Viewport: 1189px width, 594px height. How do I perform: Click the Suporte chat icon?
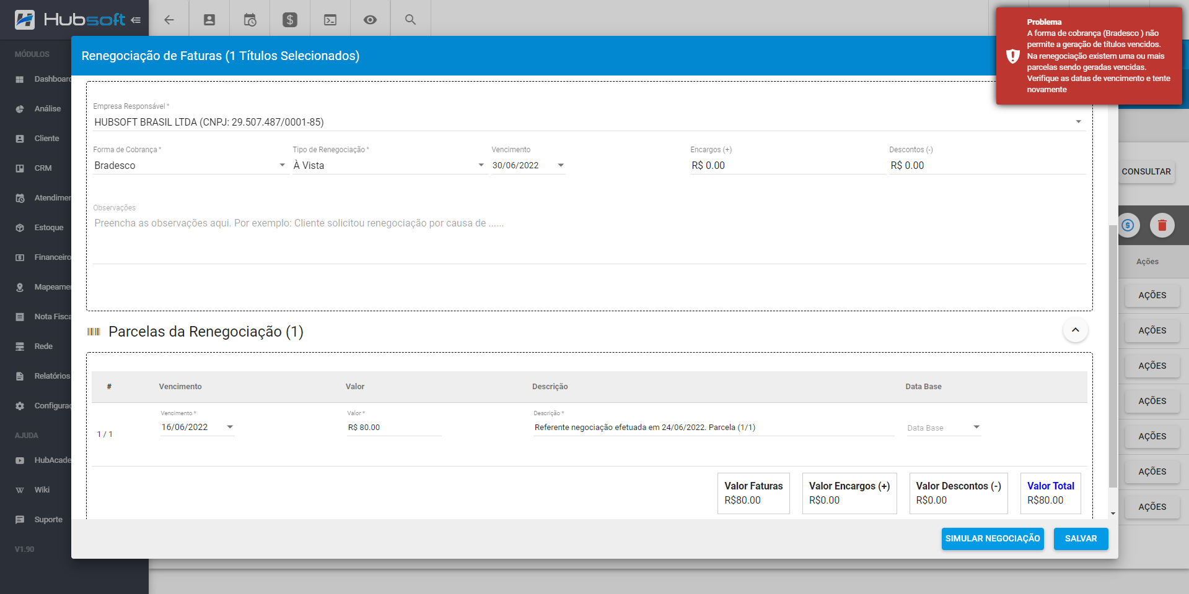click(20, 520)
